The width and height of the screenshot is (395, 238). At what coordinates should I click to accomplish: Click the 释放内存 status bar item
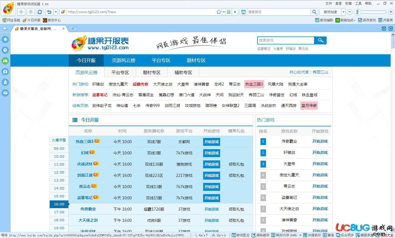pos(284,235)
